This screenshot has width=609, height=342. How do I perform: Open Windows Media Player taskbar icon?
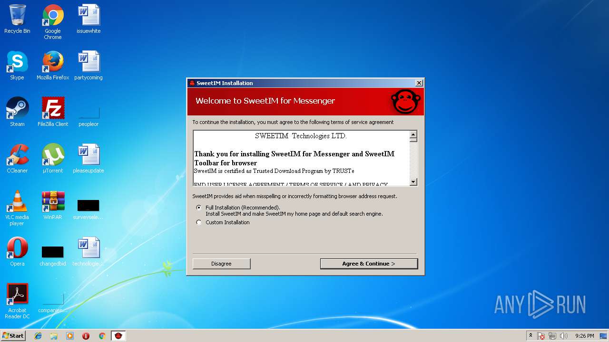(70, 336)
